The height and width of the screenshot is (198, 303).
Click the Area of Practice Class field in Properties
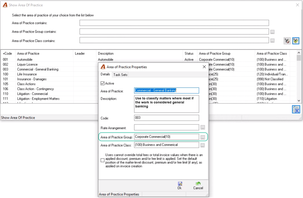[166, 145]
